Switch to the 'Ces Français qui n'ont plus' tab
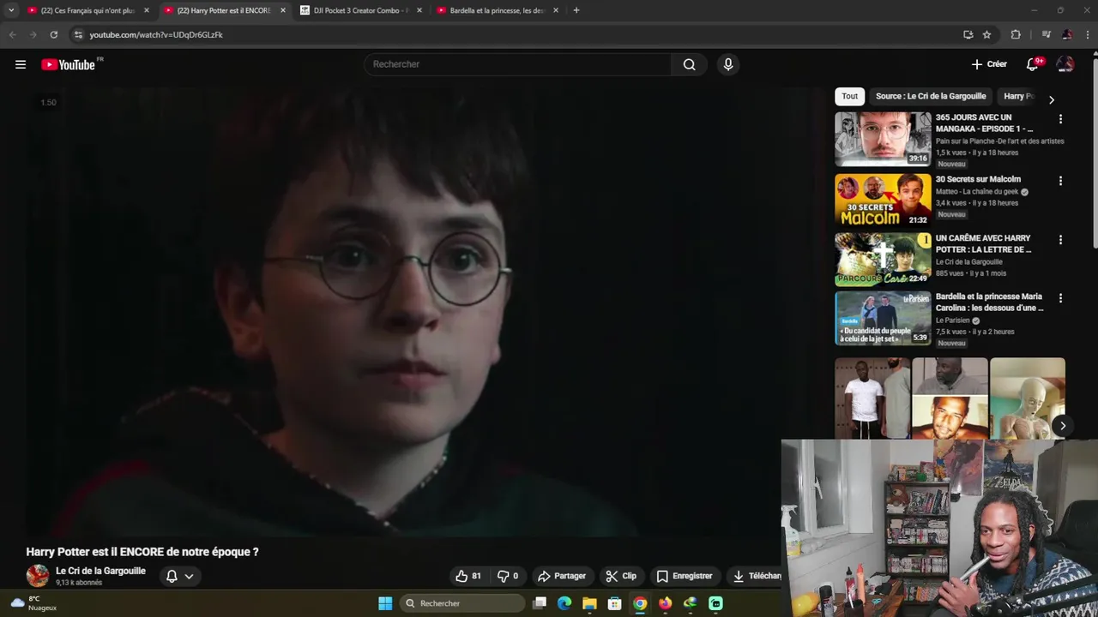The height and width of the screenshot is (617, 1098). [87, 10]
